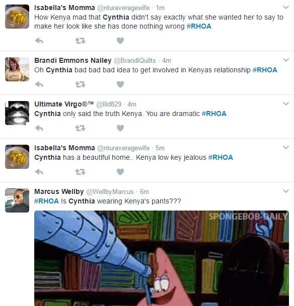Open the Spongebob Patrick image in the tweet
Image resolution: width=294 pixels, height=306 pixels.
[162, 258]
